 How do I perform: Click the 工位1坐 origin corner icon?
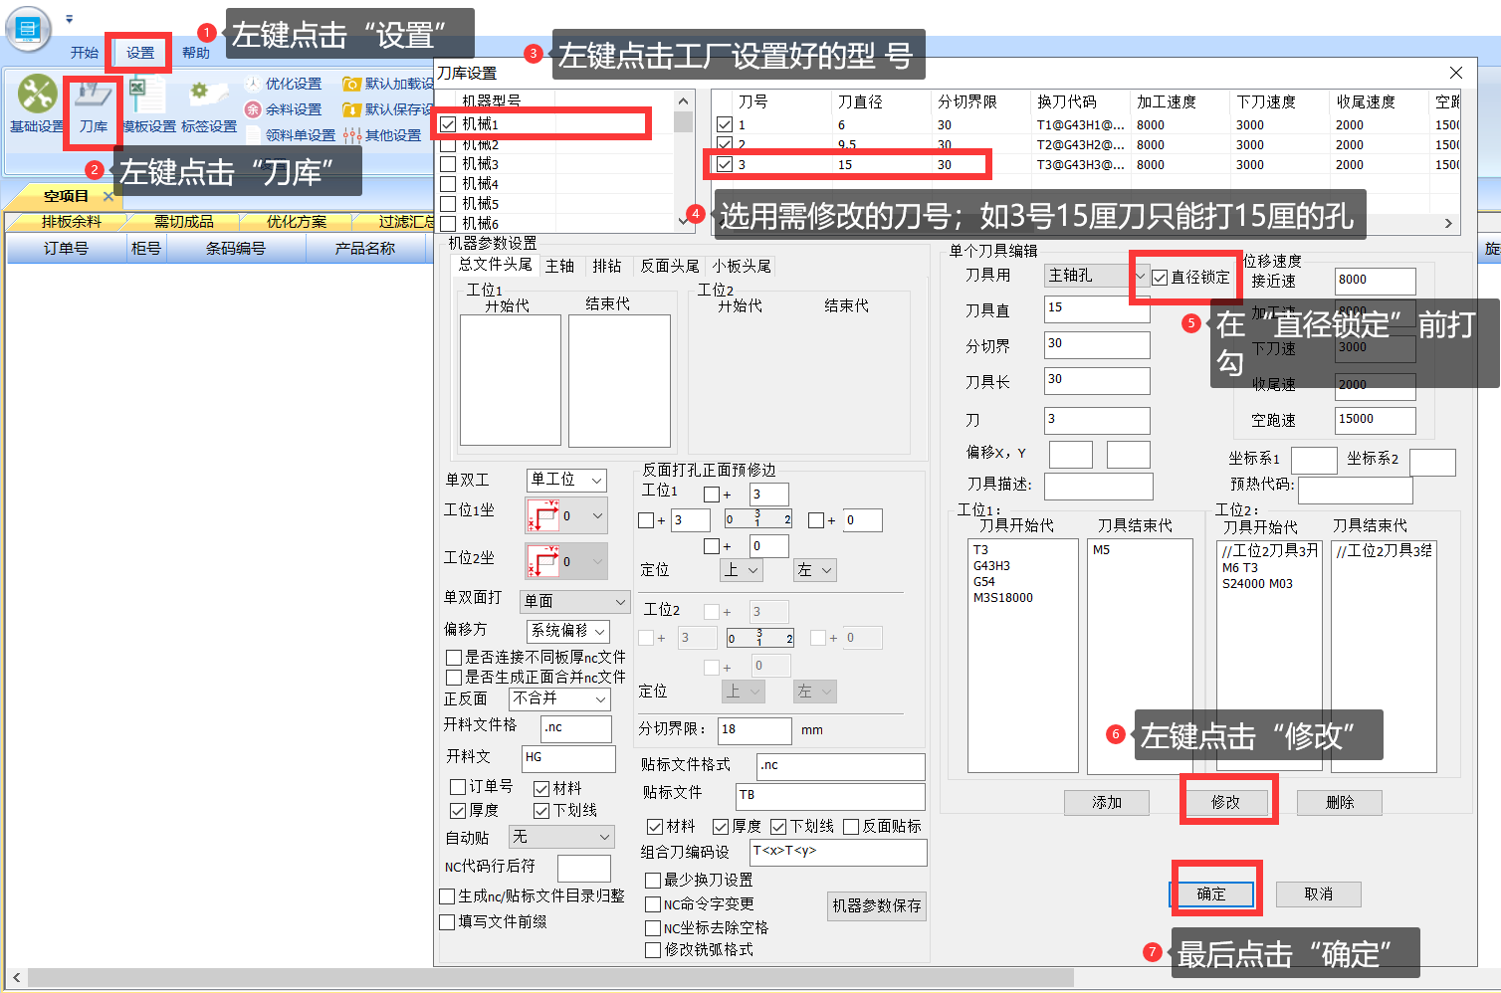point(542,515)
